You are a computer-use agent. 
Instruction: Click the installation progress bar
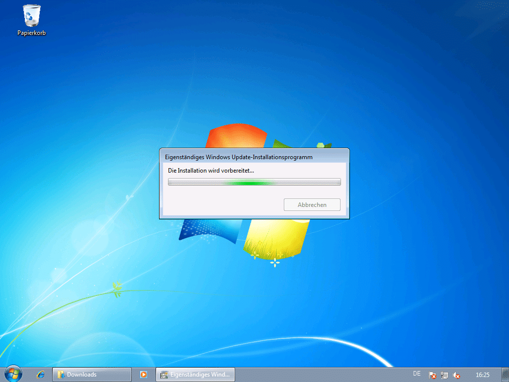click(x=254, y=182)
